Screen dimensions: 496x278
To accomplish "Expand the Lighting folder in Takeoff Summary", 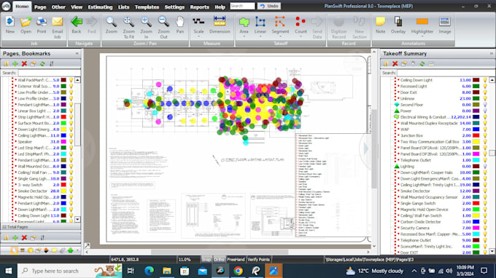I will pyautogui.click(x=397, y=167).
